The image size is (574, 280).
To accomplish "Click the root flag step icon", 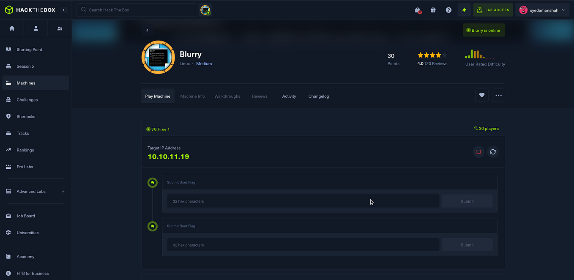I will point(153,226).
